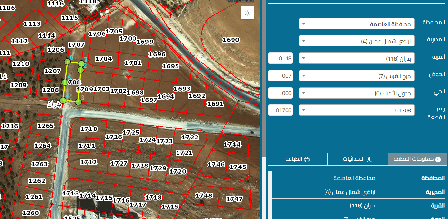Image resolution: width=448 pixels, height=219 pixels.
Task: Select green vertex marker number 4
Action: pos(63,100)
